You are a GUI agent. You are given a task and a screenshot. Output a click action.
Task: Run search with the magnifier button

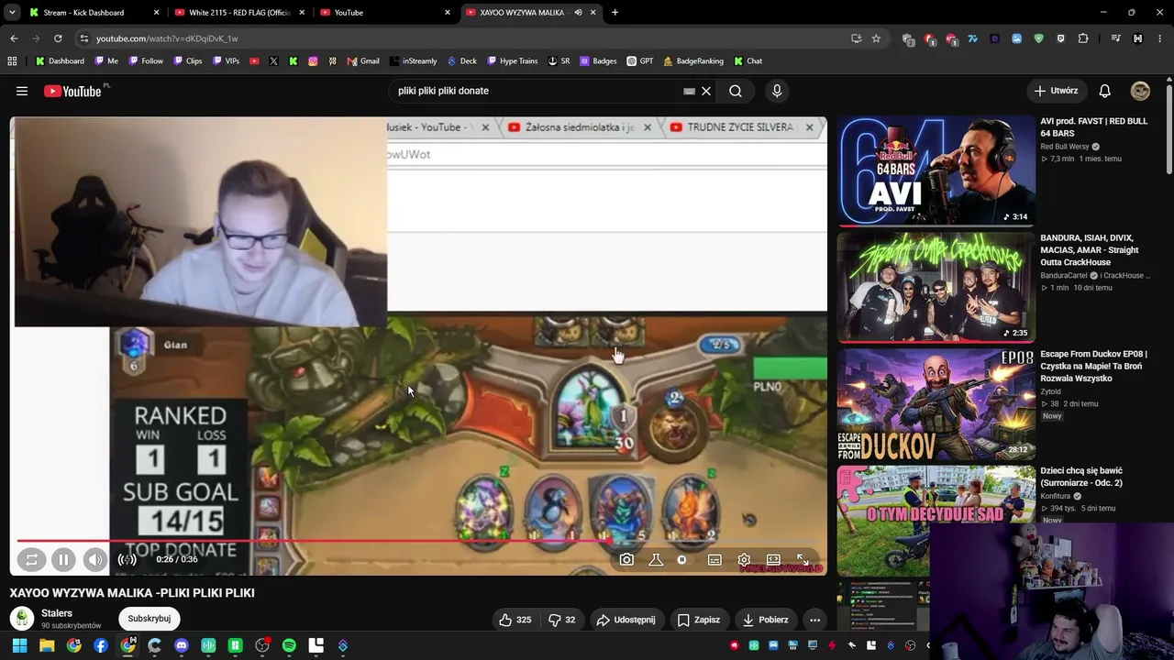point(736,91)
